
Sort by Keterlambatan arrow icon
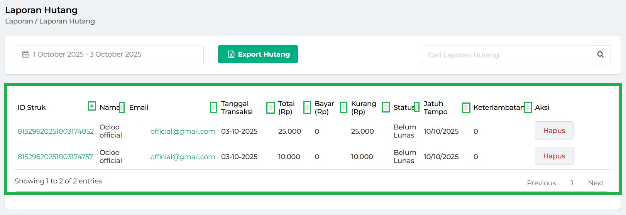[528, 107]
